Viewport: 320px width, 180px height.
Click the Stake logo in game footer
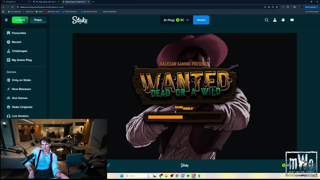pos(184,165)
